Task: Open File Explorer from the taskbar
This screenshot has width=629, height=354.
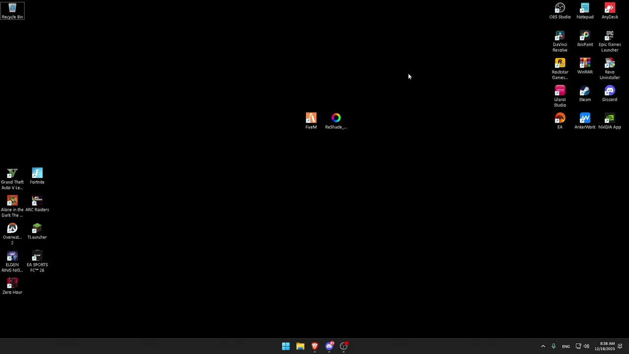Action: (x=300, y=346)
